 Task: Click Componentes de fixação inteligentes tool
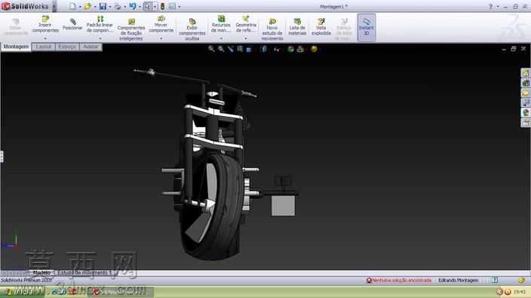tap(131, 30)
